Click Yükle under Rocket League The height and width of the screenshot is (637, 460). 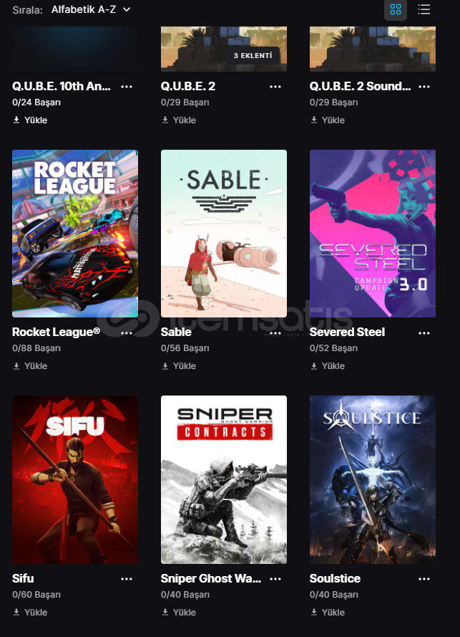[31, 366]
